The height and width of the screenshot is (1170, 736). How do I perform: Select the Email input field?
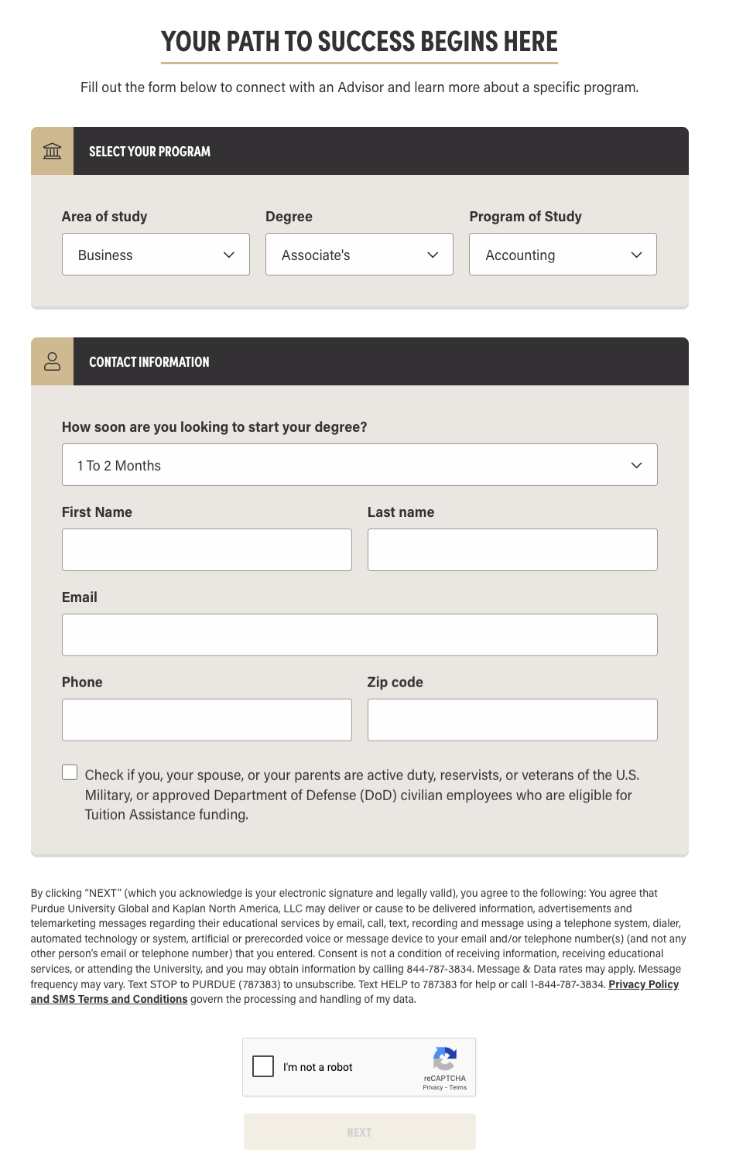pyautogui.click(x=359, y=635)
